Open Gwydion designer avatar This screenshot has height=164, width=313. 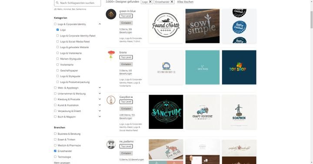pyautogui.click(x=111, y=100)
